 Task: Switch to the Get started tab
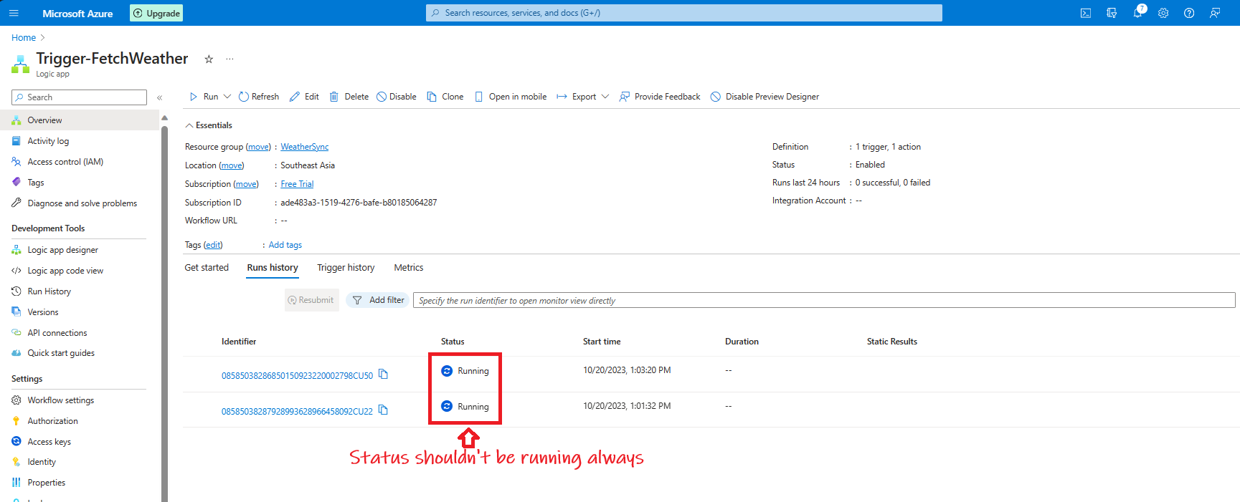(x=207, y=268)
